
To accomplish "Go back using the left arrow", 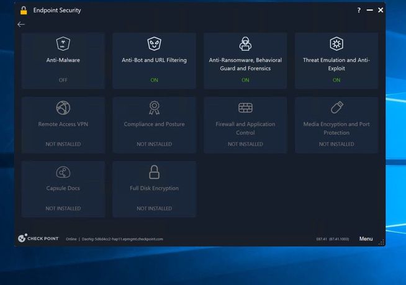I will click(x=21, y=24).
